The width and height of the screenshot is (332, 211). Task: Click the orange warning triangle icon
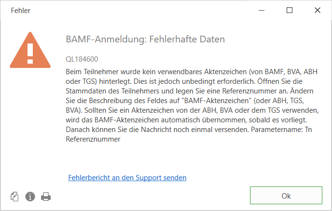(x=30, y=50)
